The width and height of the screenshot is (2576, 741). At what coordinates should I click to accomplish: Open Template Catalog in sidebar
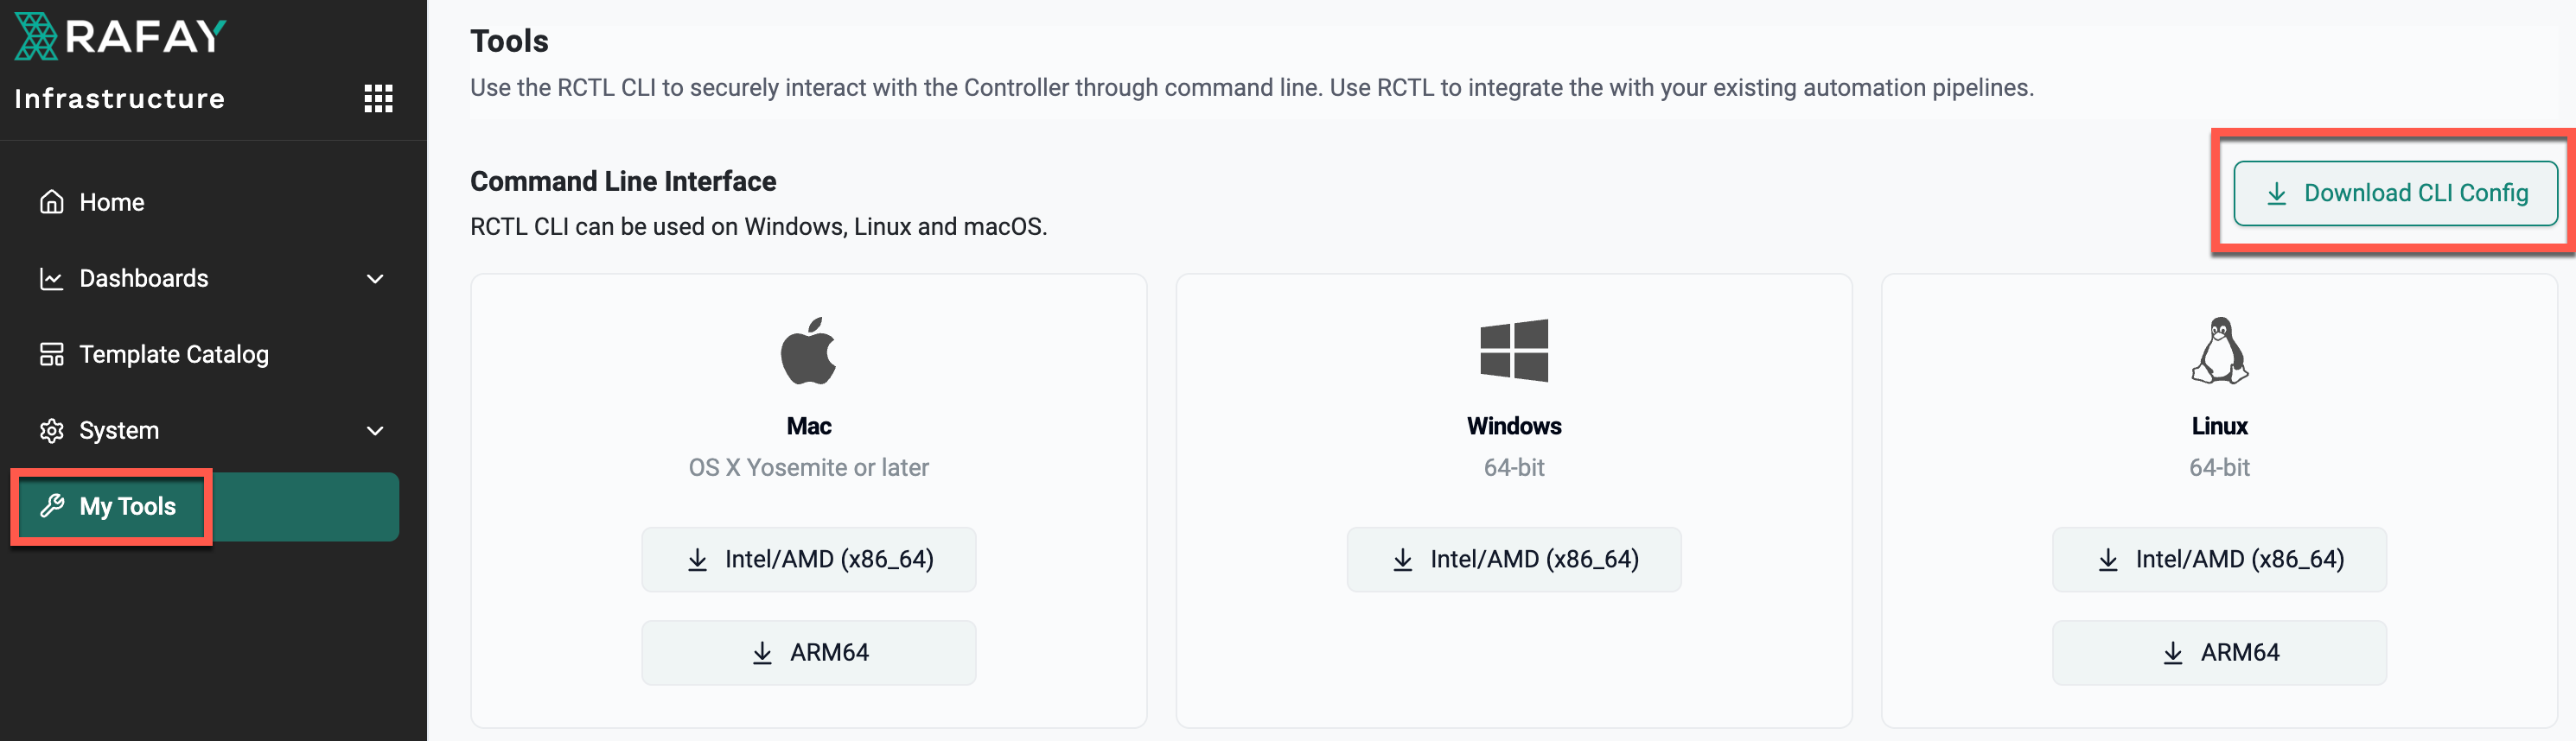pos(174,354)
